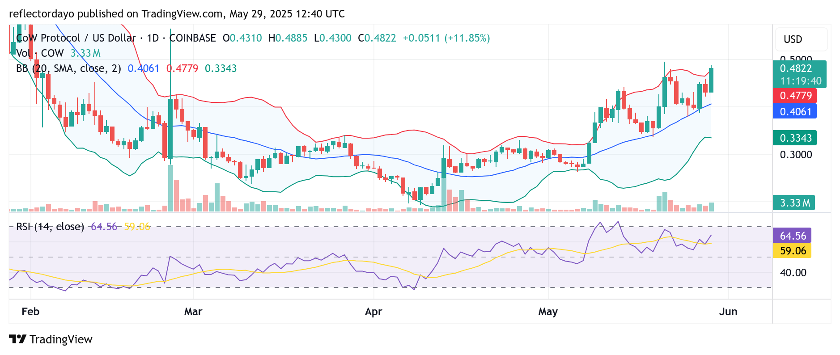The width and height of the screenshot is (840, 355).
Task: Click the latest green candlestick near 0.48
Action: click(x=711, y=80)
